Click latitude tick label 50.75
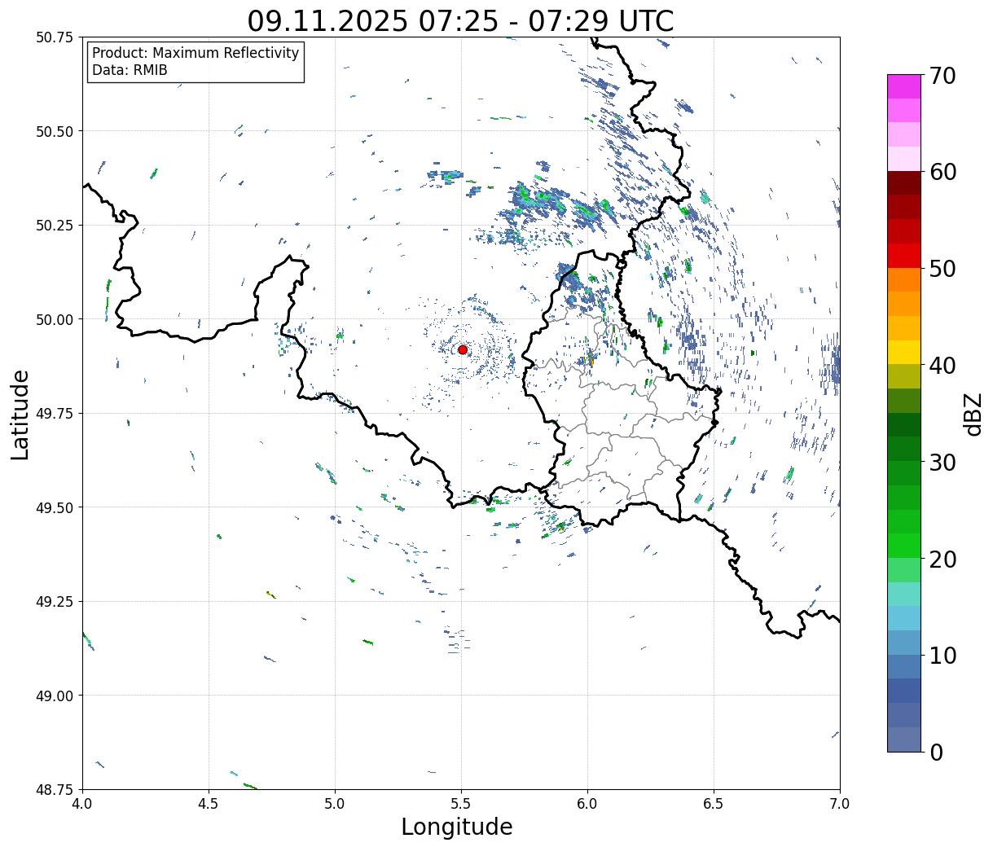The width and height of the screenshot is (993, 847). point(55,37)
